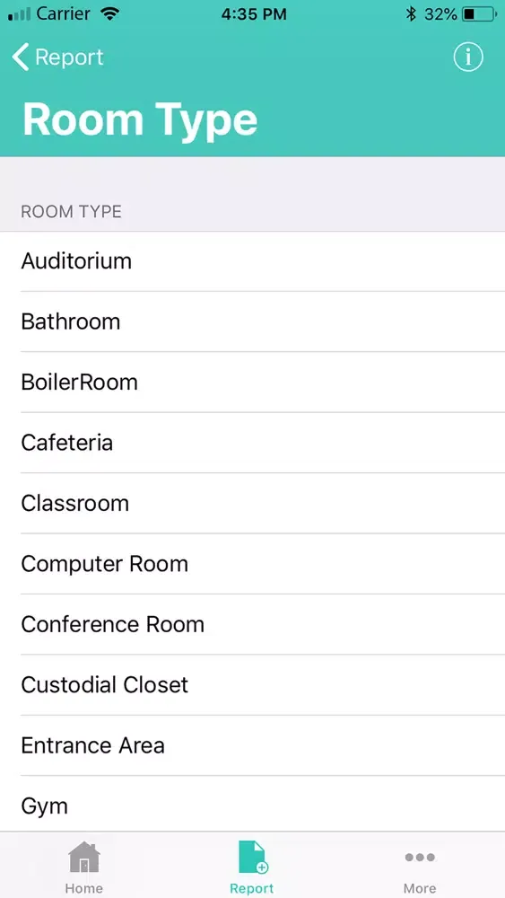Tap the back chevron arrow
Viewport: 505px width, 898px height.
[x=20, y=57]
